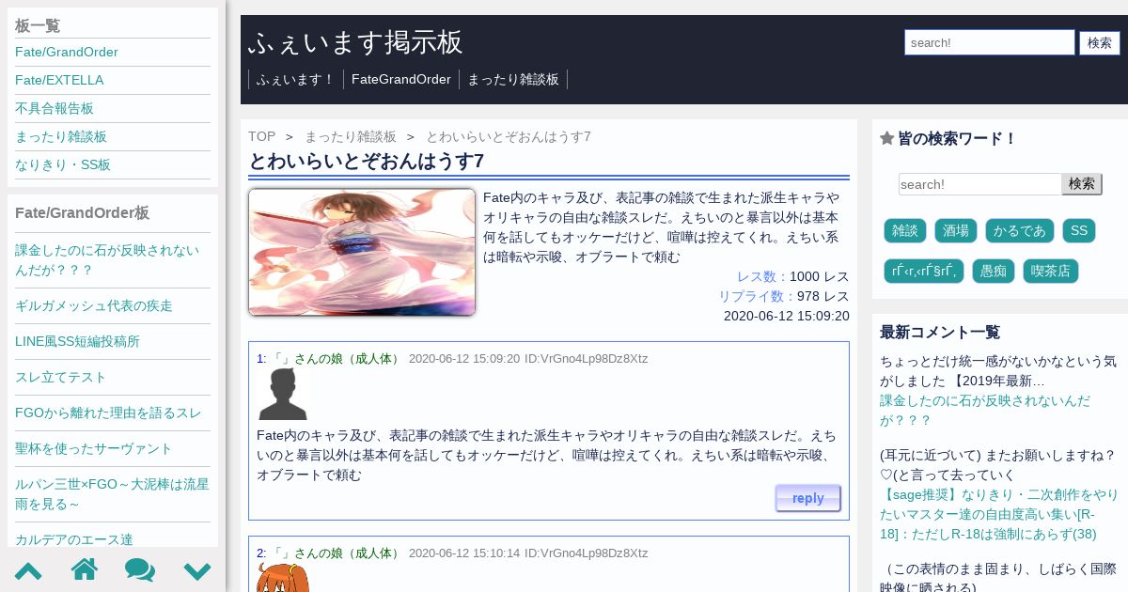
Task: Open thread LINE風SS短編投稿所
Action: [77, 341]
